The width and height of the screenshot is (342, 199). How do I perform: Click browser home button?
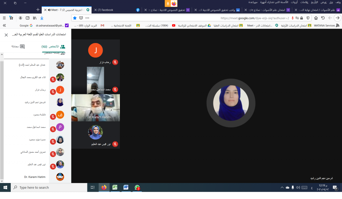click(x=316, y=18)
